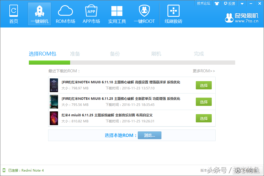
Task: Open the ROM市场 cloud icon
Action: tap(65, 14)
